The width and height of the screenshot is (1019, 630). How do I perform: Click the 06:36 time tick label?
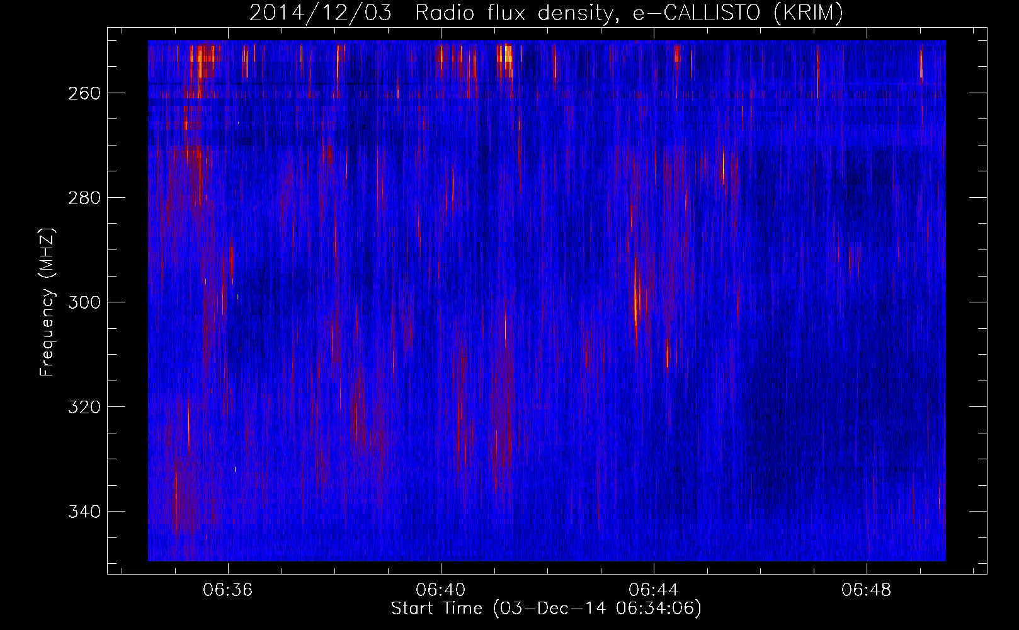point(227,590)
